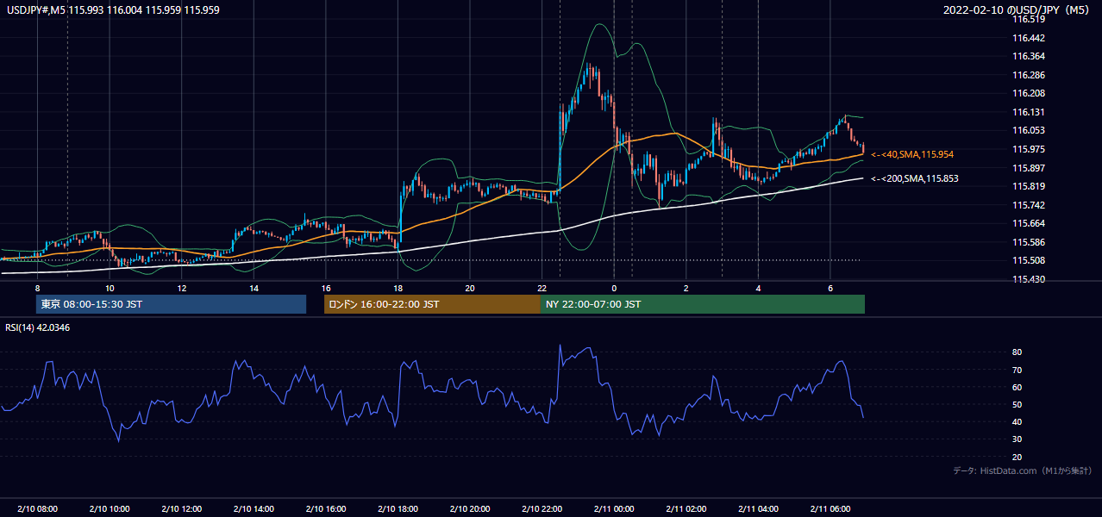
Task: Click price axis value 115.586
Action: tap(1029, 242)
